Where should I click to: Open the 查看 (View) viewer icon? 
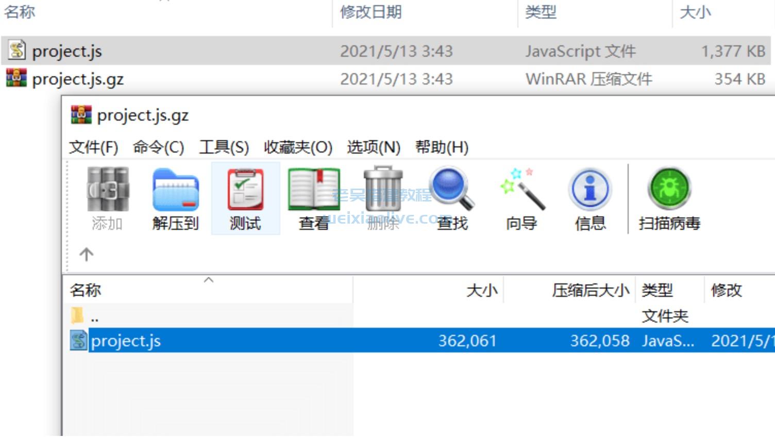tap(313, 196)
